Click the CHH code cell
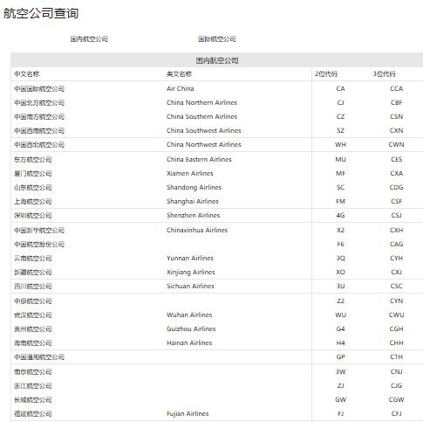The width and height of the screenshot is (423, 422). 396,342
